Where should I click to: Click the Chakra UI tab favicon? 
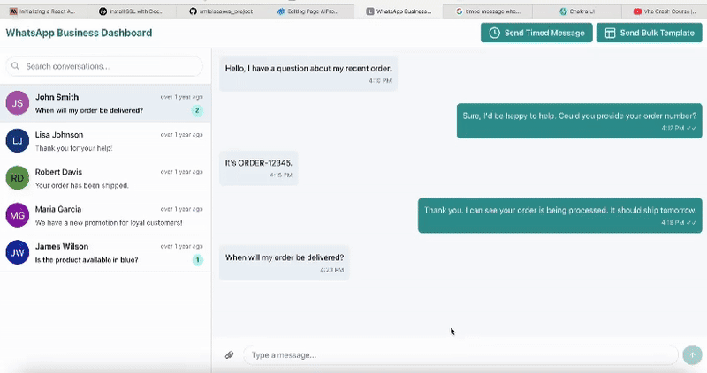[563, 11]
